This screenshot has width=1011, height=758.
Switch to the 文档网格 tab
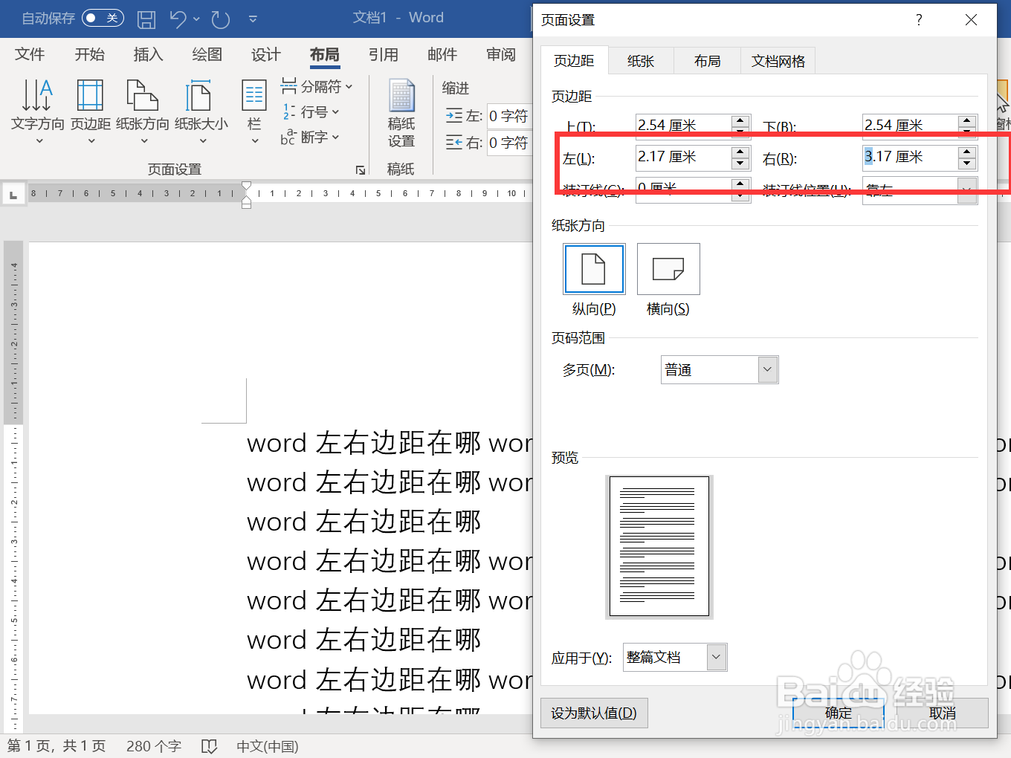(778, 61)
